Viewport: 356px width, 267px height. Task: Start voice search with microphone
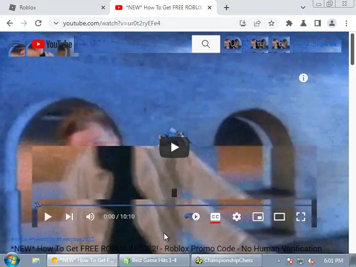coord(232,44)
